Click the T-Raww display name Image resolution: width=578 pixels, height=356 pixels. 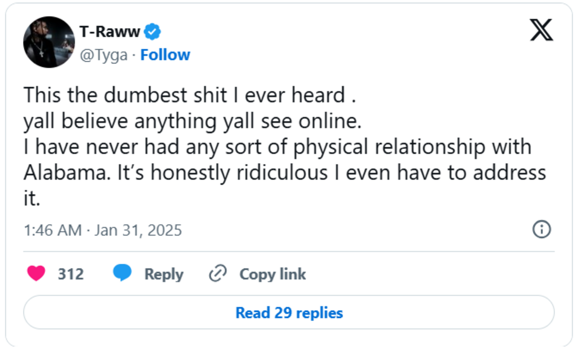(110, 32)
